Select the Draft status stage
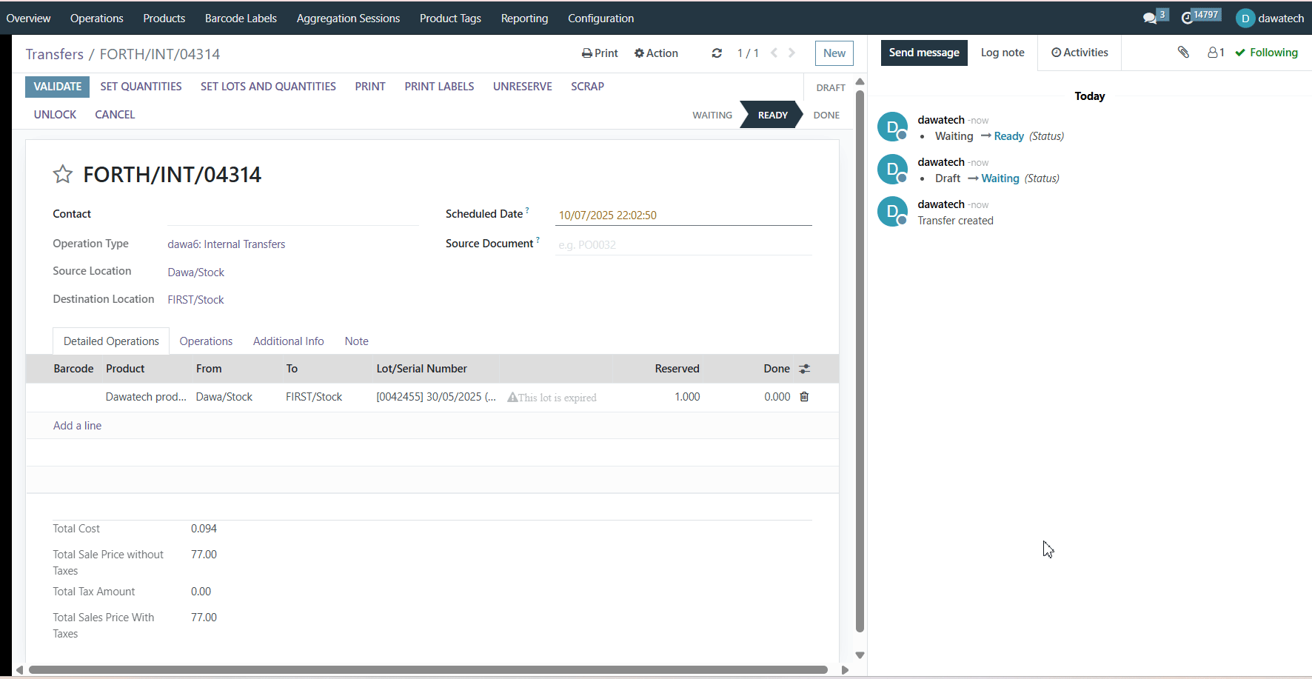The height and width of the screenshot is (679, 1312). coord(831,87)
